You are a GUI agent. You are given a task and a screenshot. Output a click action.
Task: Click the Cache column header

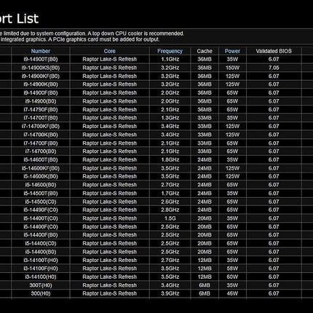pos(205,51)
